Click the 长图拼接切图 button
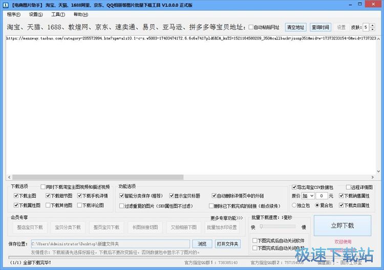Viewport: 384px width, 270px height. point(145,227)
